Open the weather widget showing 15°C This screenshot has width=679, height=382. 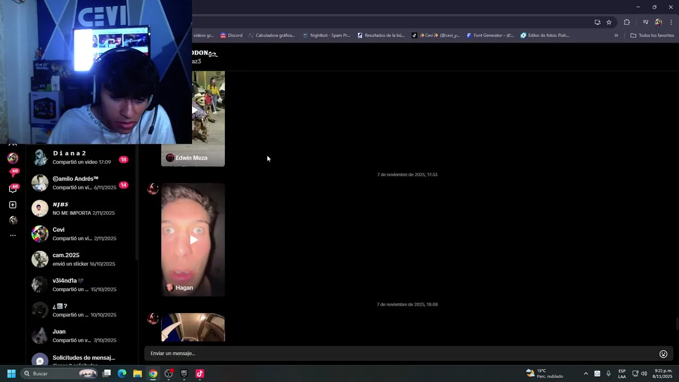(545, 374)
